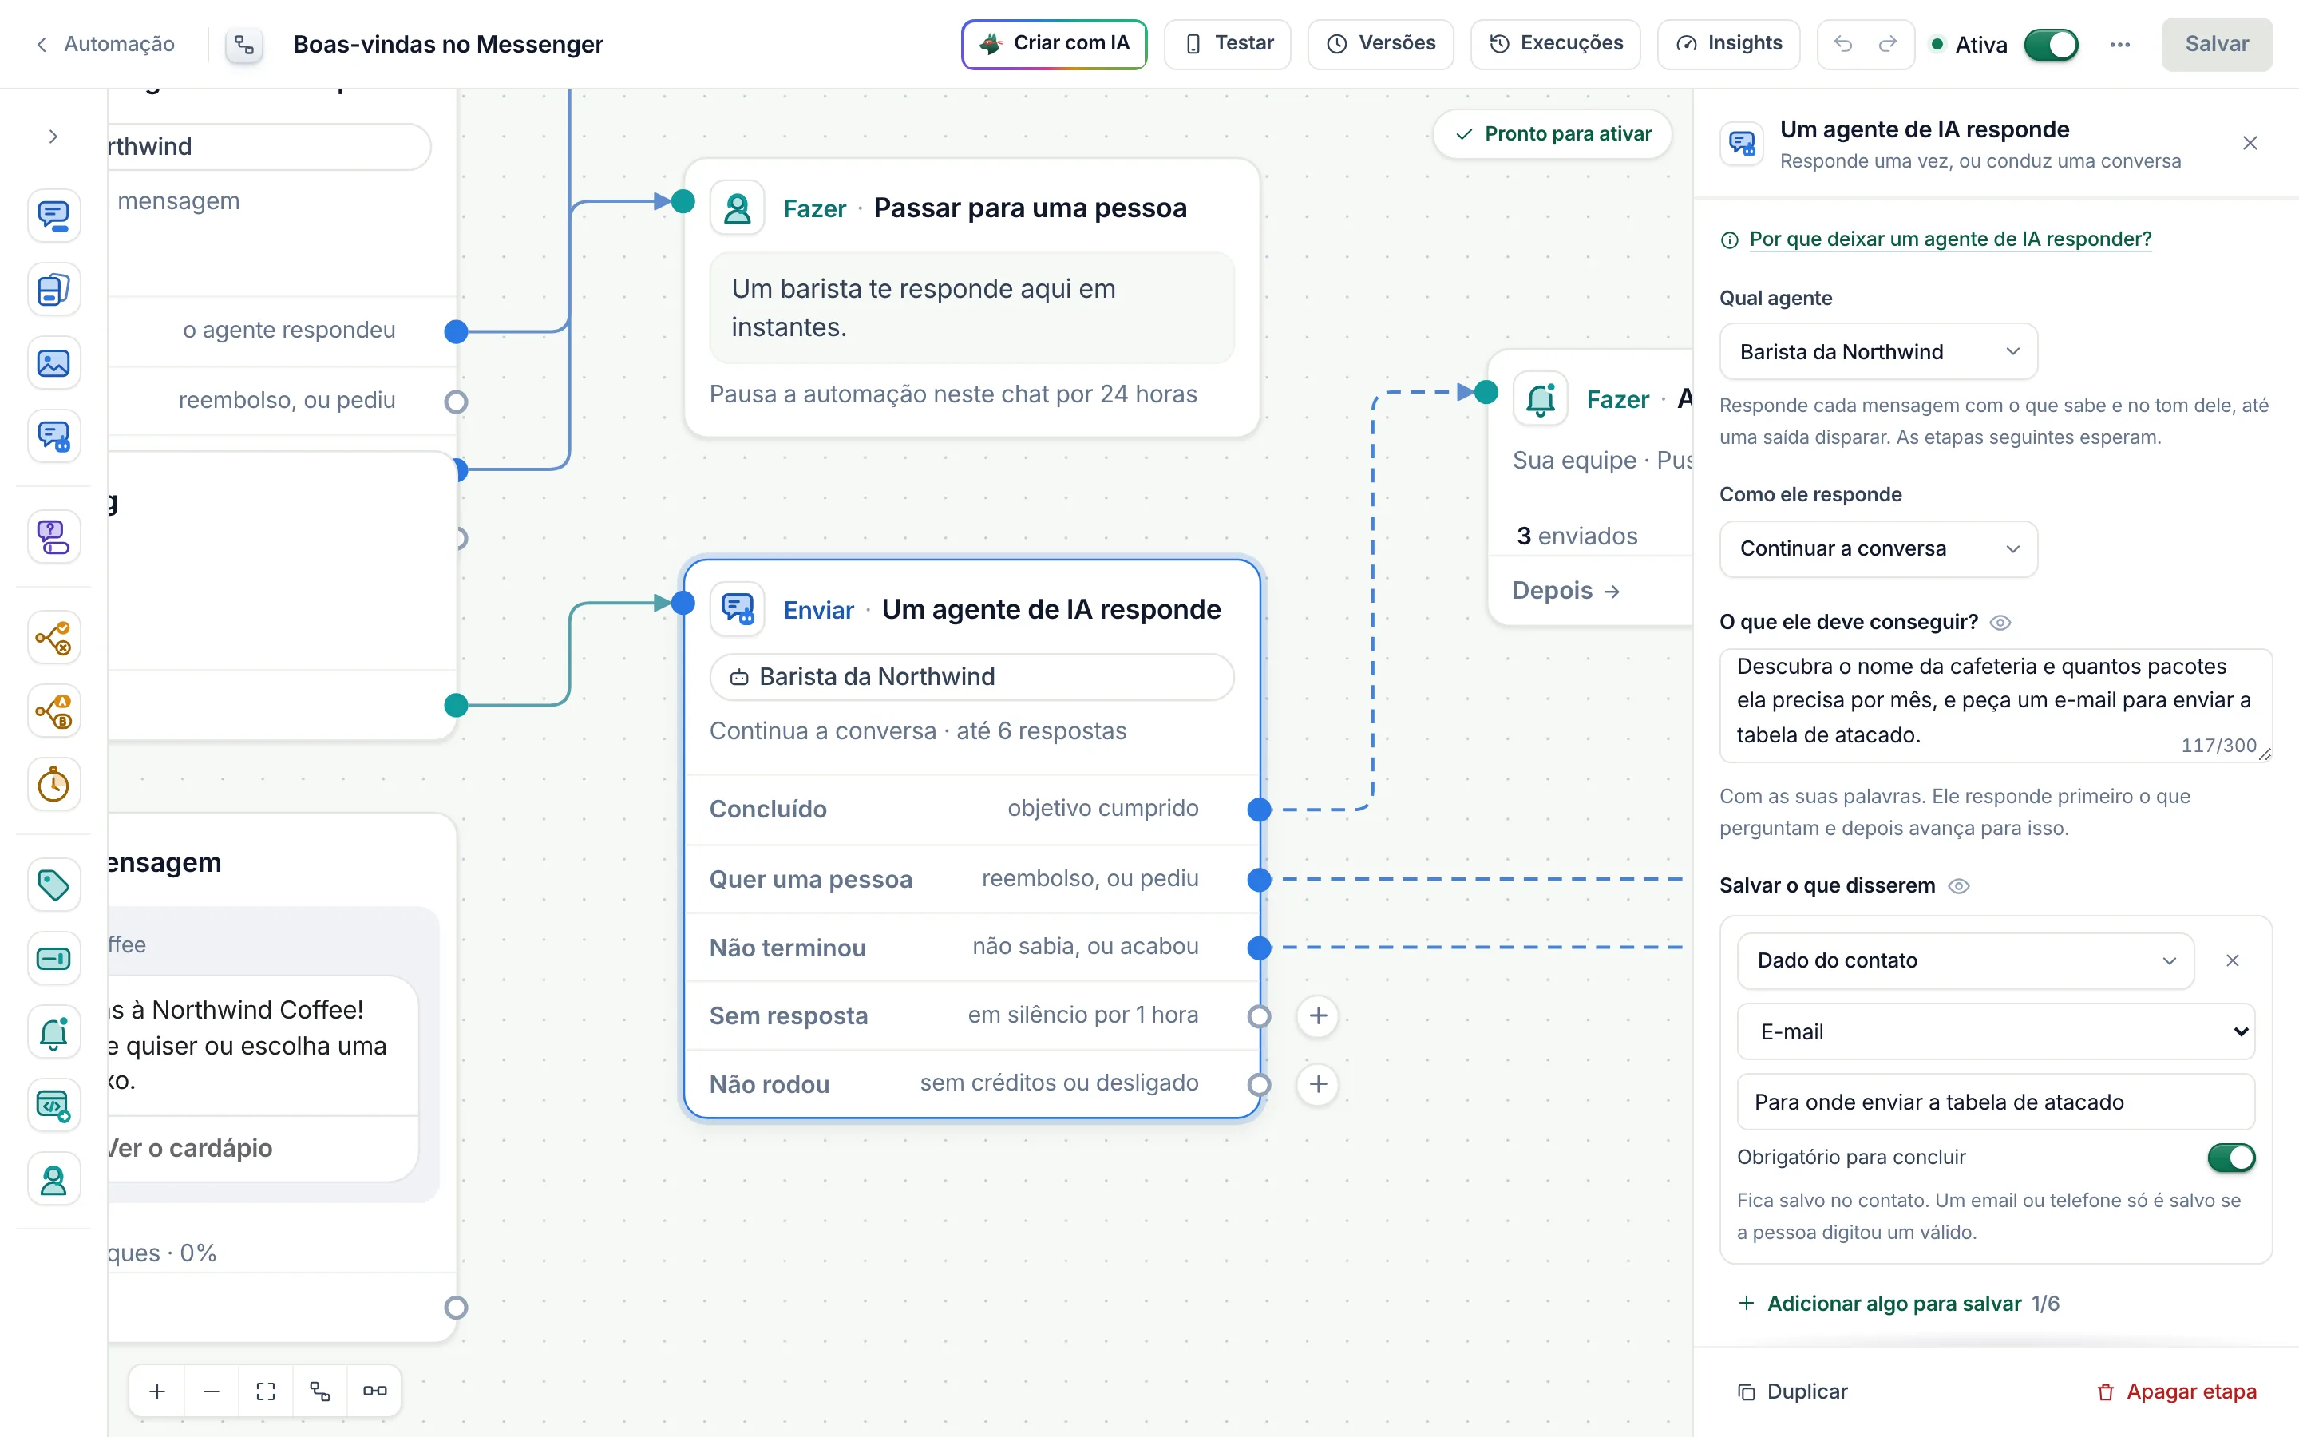This screenshot has width=2299, height=1437.
Task: Select the condition branch icon in sidebar
Action: pos(53,638)
